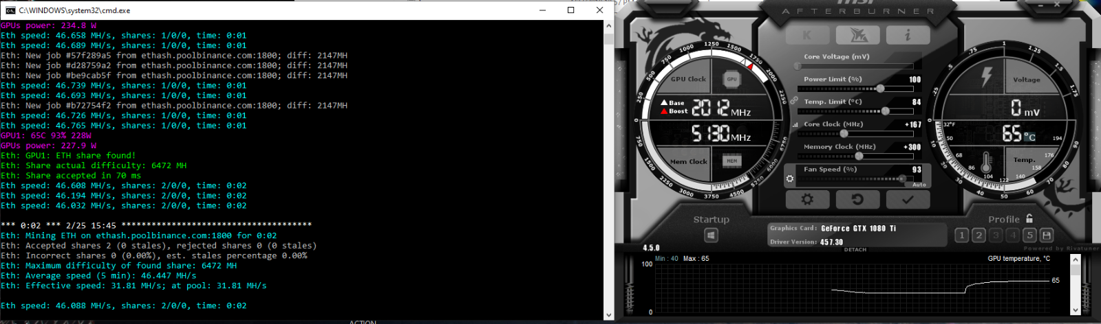The image size is (1101, 324).
Task: Adjust the Power Limit slider
Action: coord(855,89)
